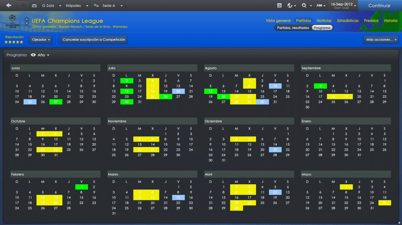Select blue-highlighted December 21
The image size is (402, 225).
tap(275, 150)
